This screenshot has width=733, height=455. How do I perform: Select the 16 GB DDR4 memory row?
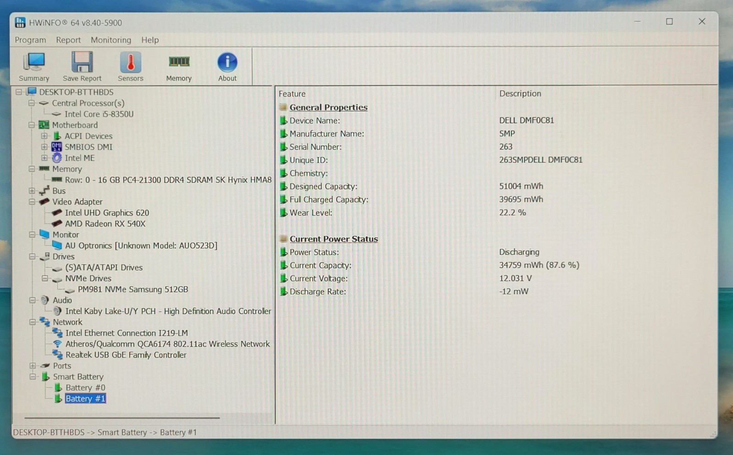(168, 180)
